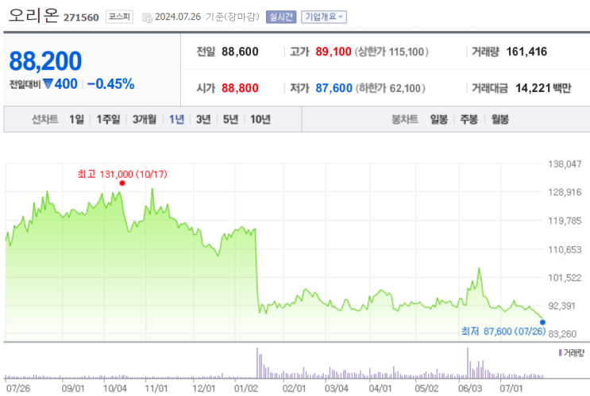Click the tallest volume bar near 01/02

[x=257, y=363]
